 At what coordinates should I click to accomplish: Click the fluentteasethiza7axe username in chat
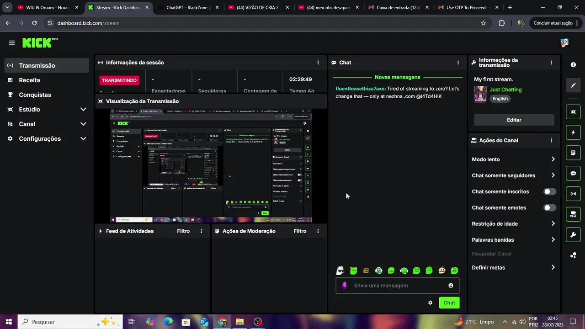click(360, 89)
